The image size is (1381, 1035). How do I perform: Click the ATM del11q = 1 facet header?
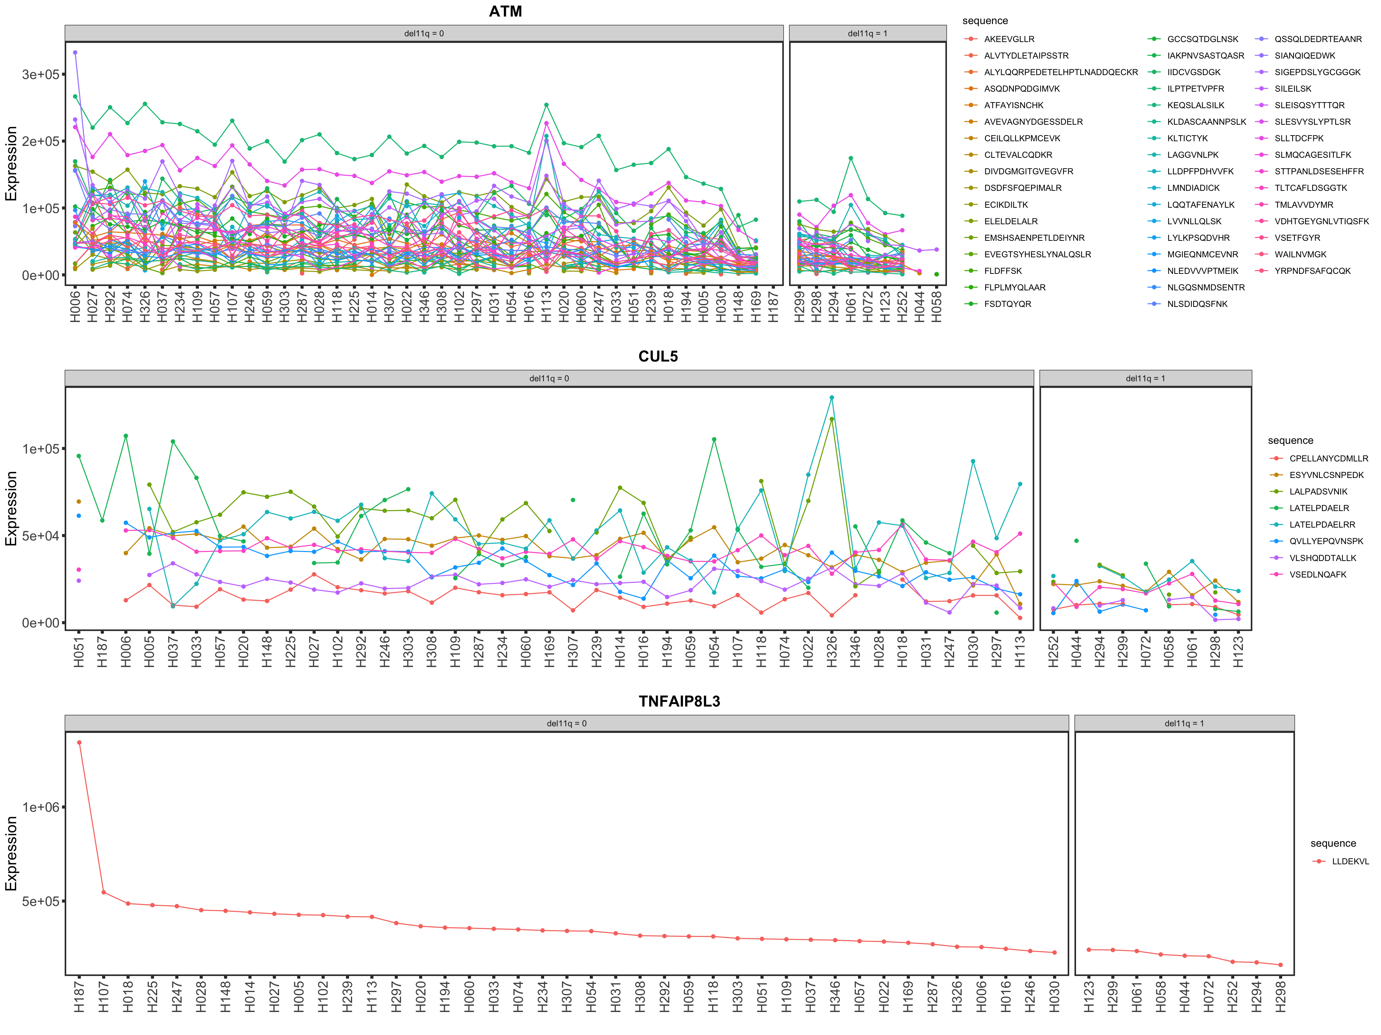pos(867,34)
